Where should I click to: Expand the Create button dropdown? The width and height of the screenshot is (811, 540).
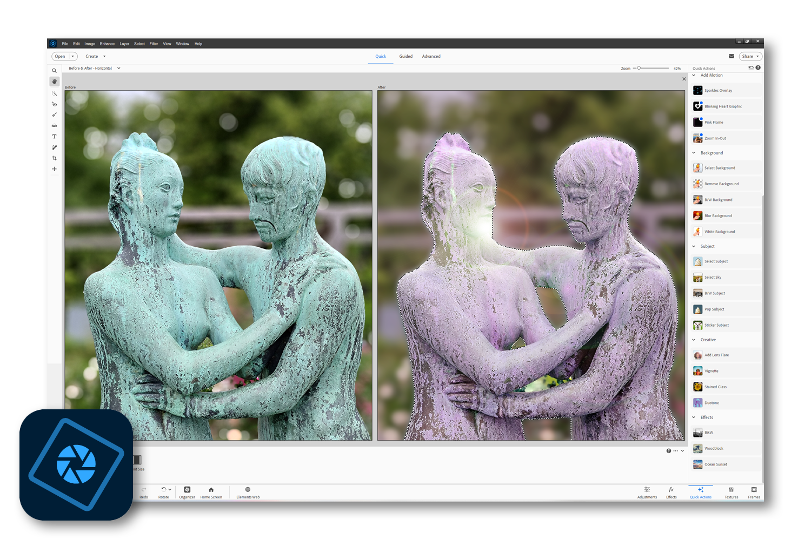pyautogui.click(x=103, y=56)
